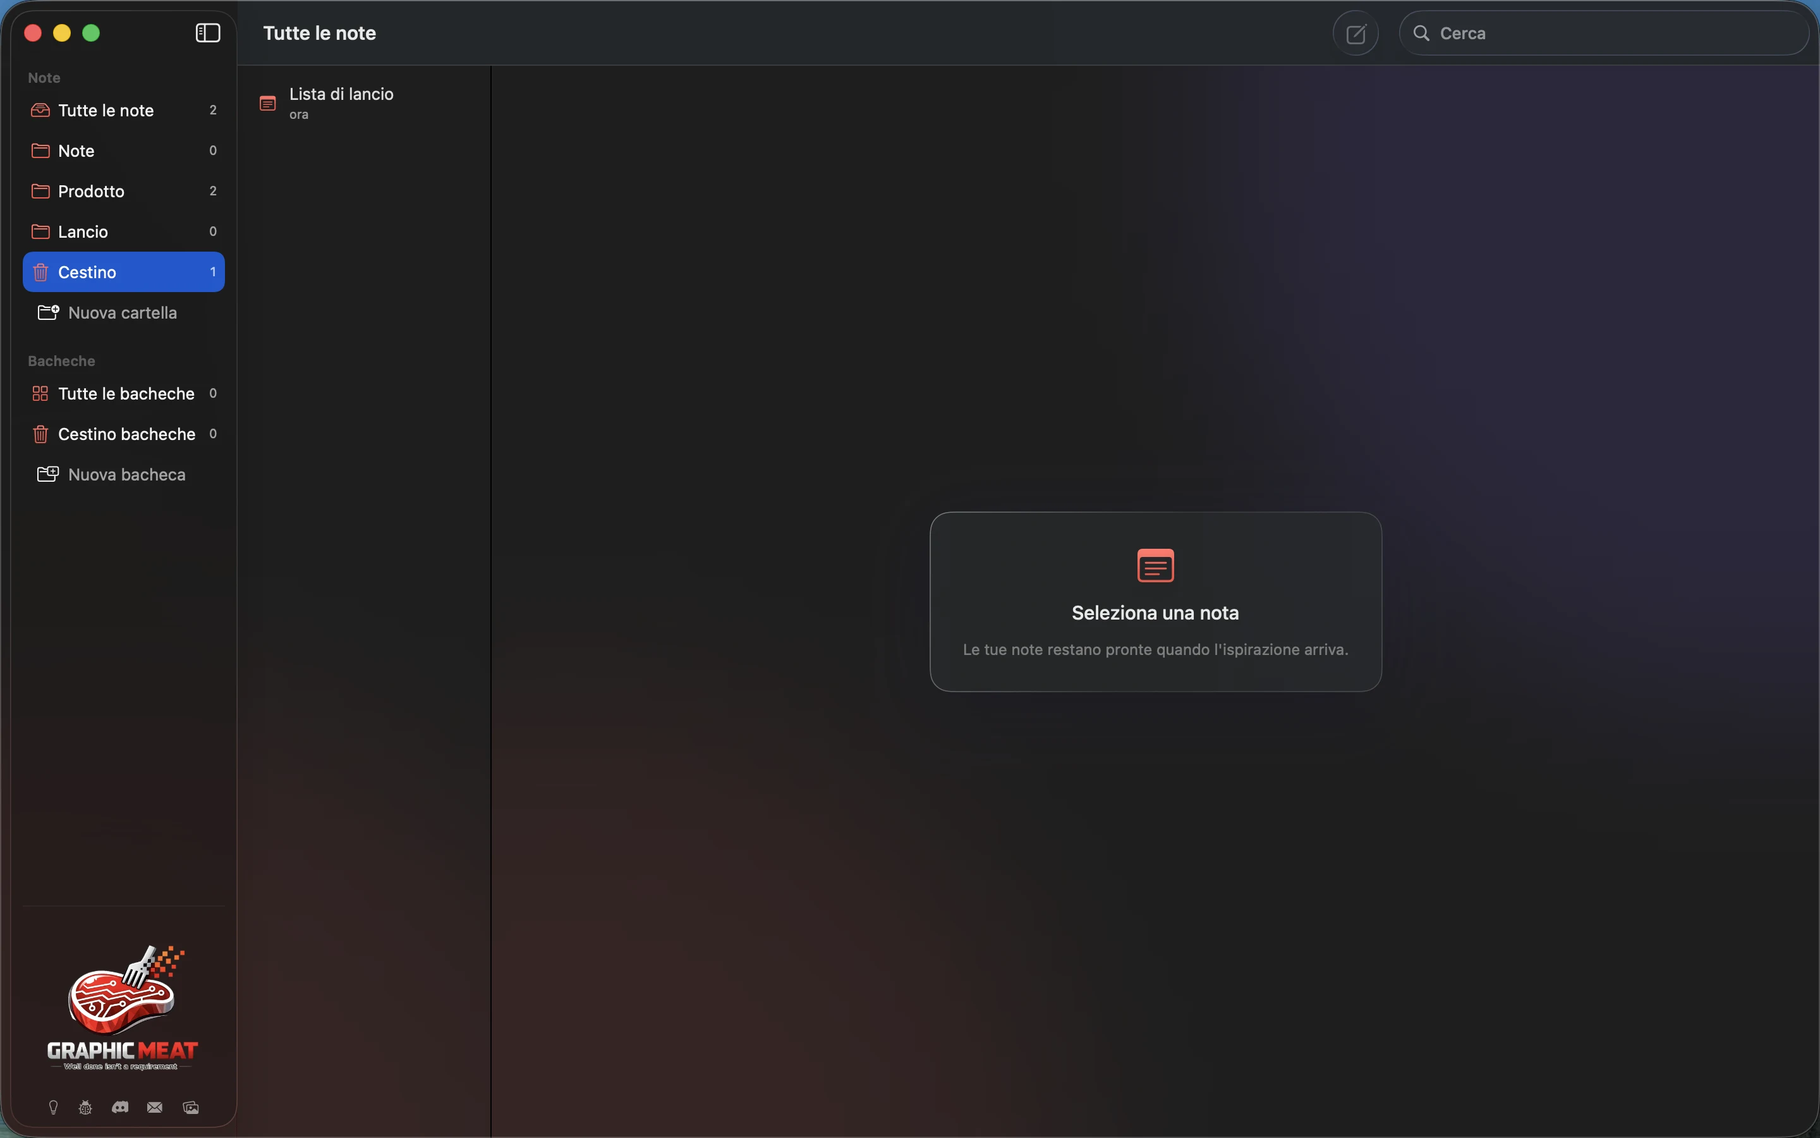
Task: Open the image gallery icon
Action: coord(191,1107)
